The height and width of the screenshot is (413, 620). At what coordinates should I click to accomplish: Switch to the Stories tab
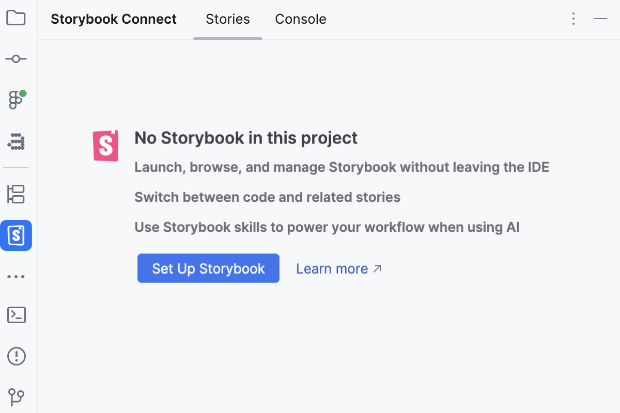tap(228, 19)
